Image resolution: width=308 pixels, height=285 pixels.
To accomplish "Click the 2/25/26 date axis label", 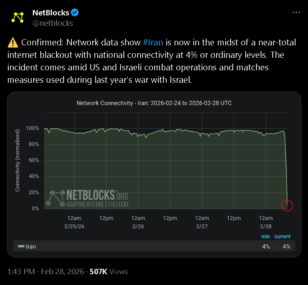I will (x=74, y=226).
